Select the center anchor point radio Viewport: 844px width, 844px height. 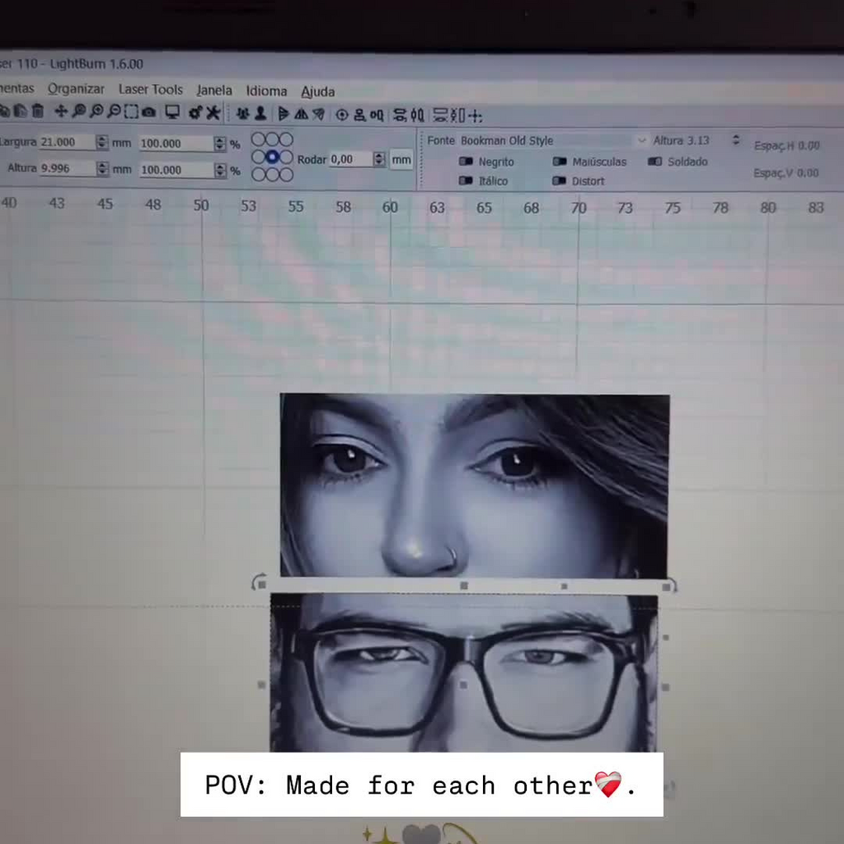coord(272,157)
